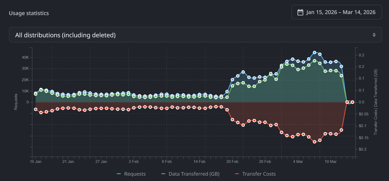Click the 4 Mar x-axis label
389x181 pixels.
tap(298, 162)
